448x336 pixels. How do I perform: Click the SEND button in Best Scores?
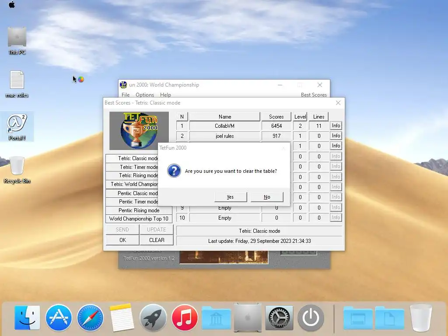(x=122, y=229)
